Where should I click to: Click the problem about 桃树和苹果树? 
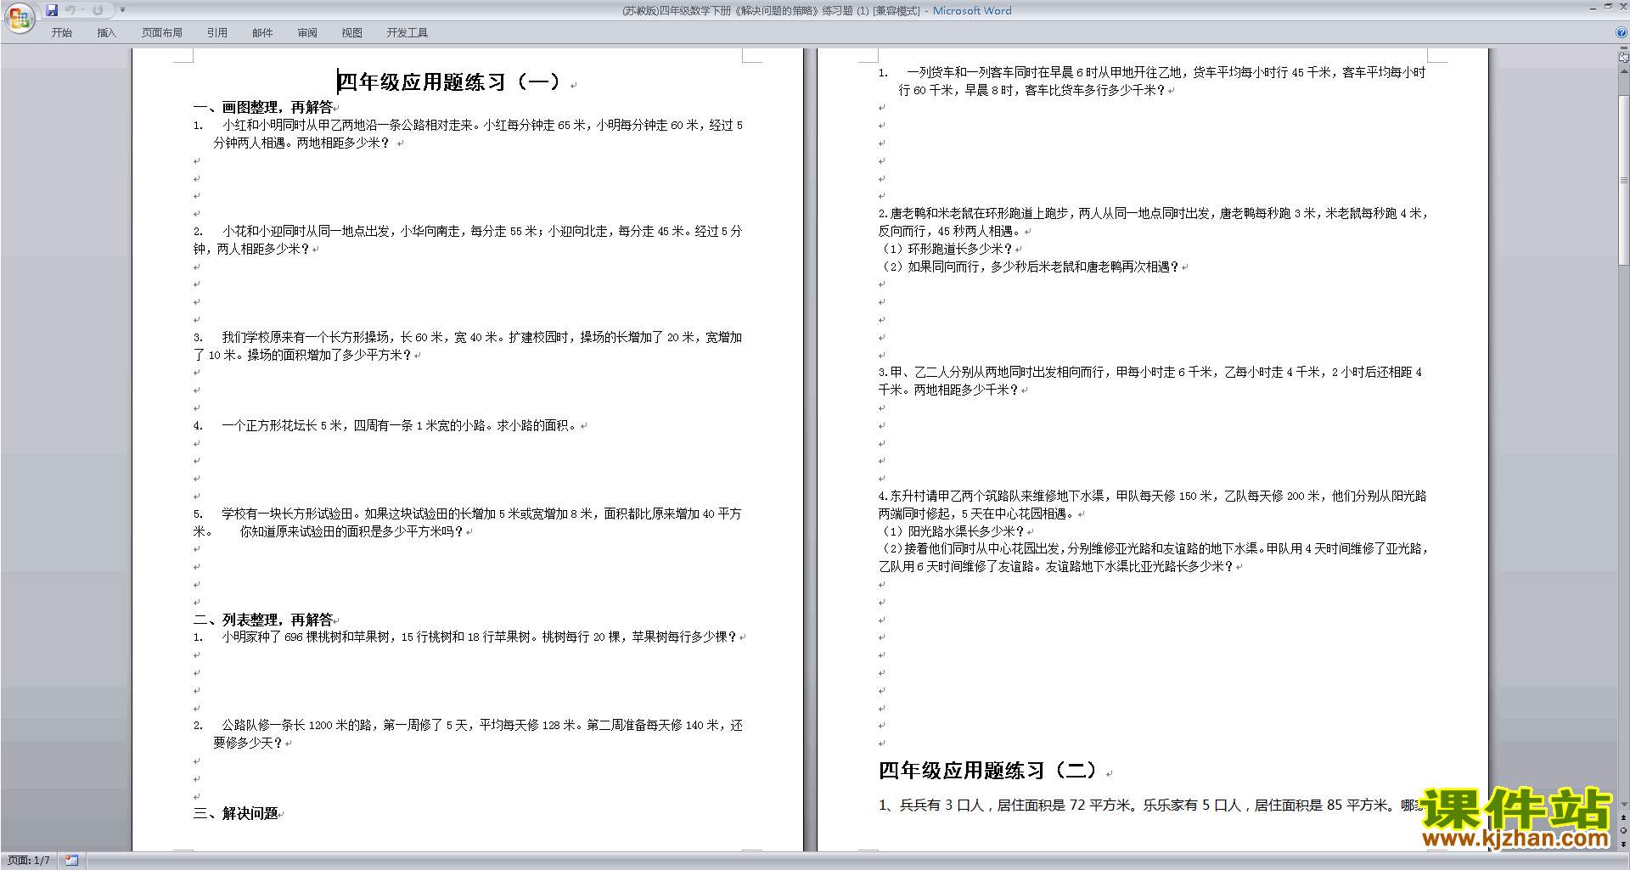click(x=465, y=637)
